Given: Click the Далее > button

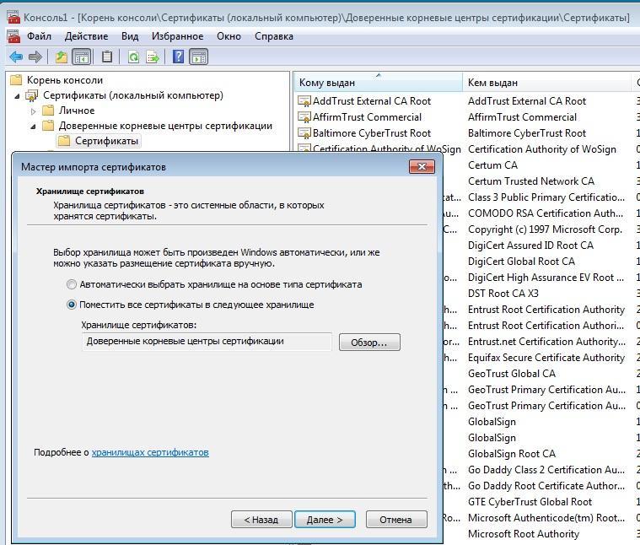Looking at the screenshot, I should click(325, 520).
